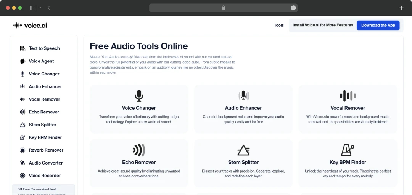Click the Vocal Remover waveform sidebar icon
Screen dimensions: 412x195
[x=23, y=99]
